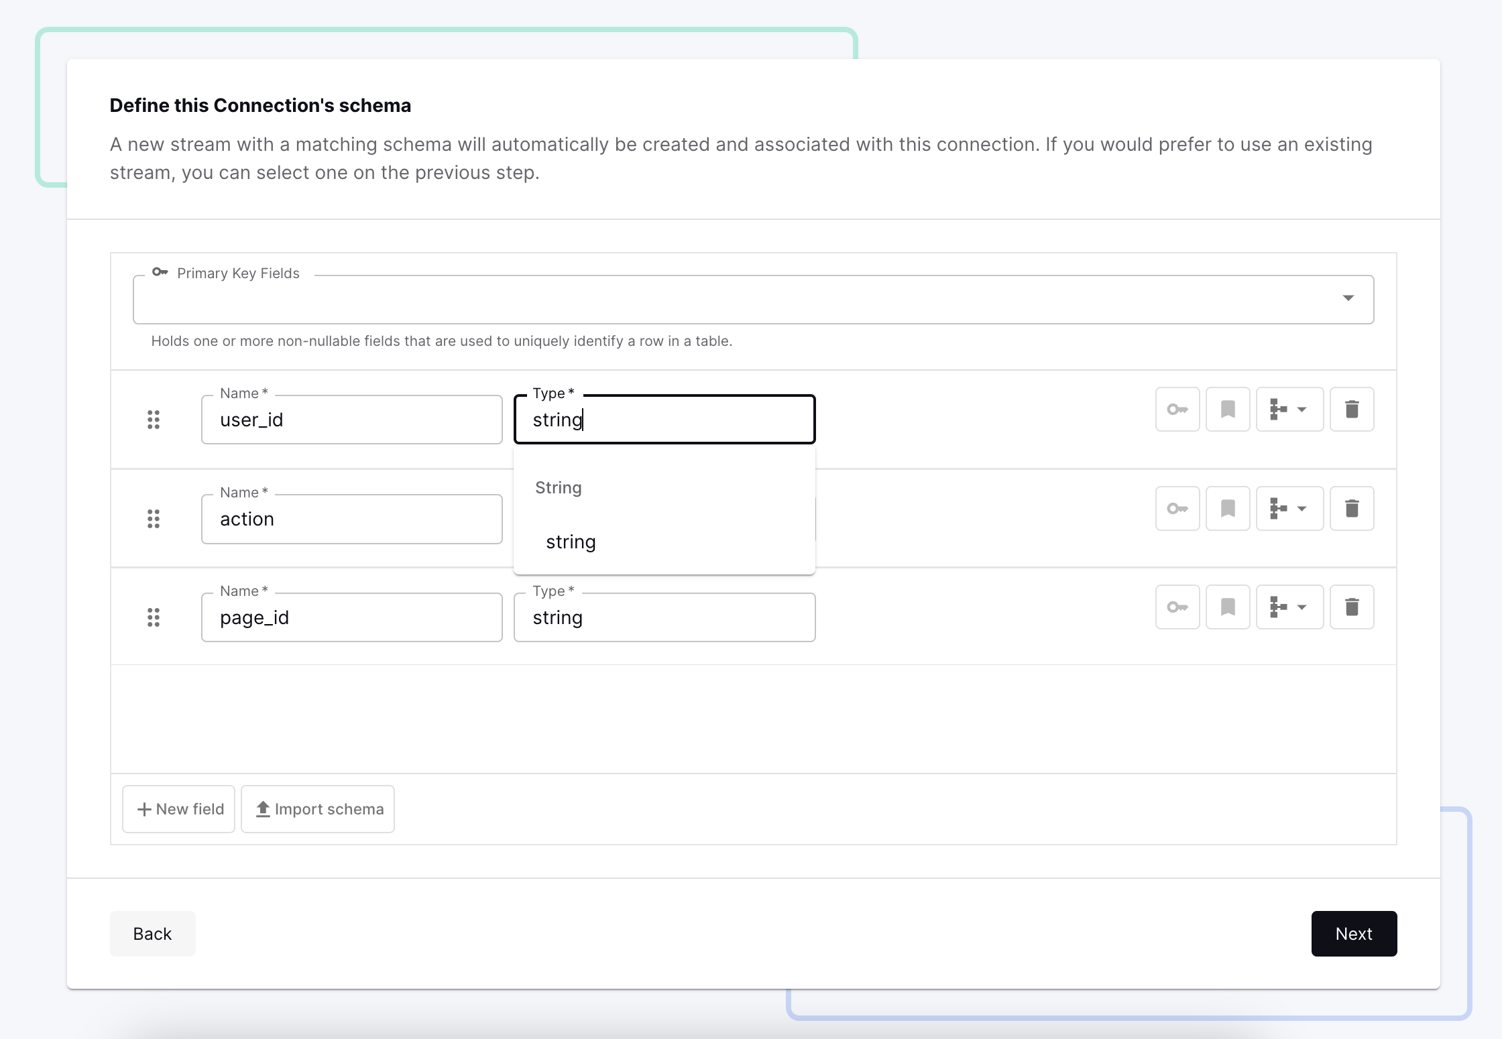Click the 'String' group header in list

click(558, 487)
